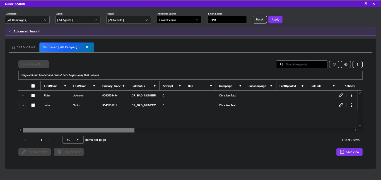Check the Peter Johnson row checkbox
This screenshot has height=180, width=381.
(33, 96)
